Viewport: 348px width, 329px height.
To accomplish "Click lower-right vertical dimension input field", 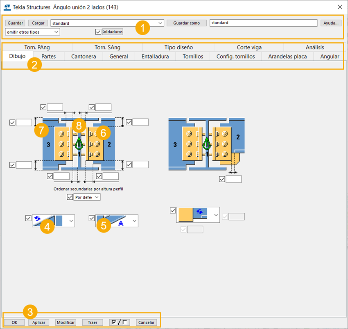I will [x=141, y=164].
